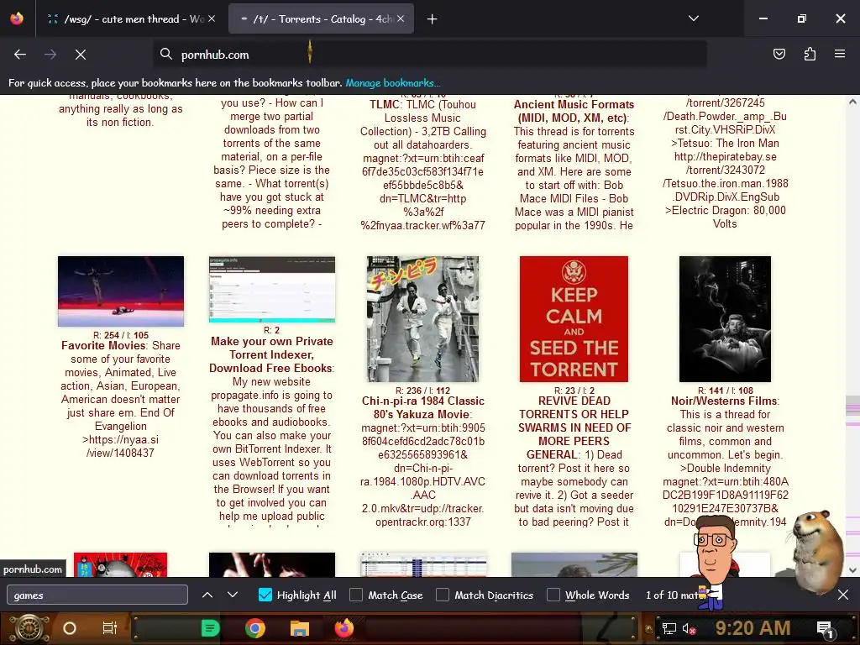Launch the green notes app on taskbar
This screenshot has width=860, height=645.
click(211, 628)
